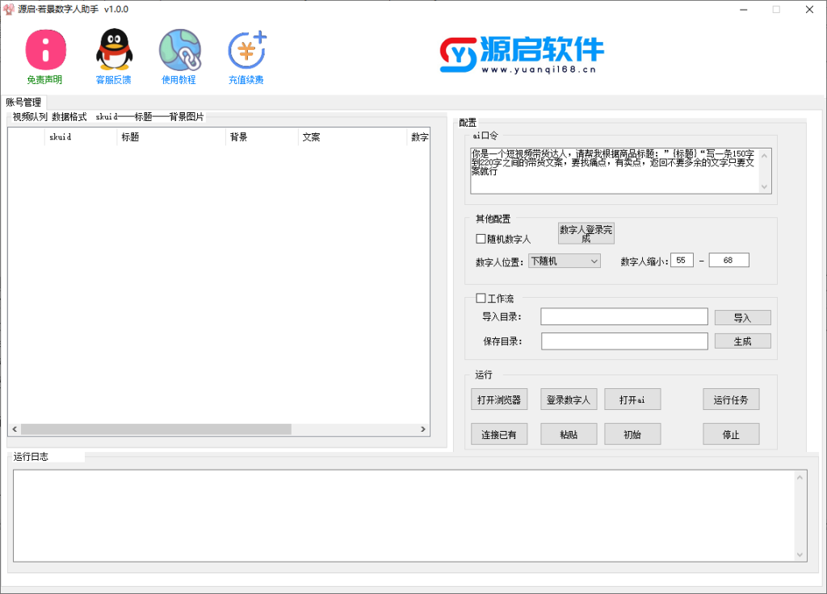Click the 登录数字人 button
Viewport: 827px width, 594px height.
(x=569, y=399)
